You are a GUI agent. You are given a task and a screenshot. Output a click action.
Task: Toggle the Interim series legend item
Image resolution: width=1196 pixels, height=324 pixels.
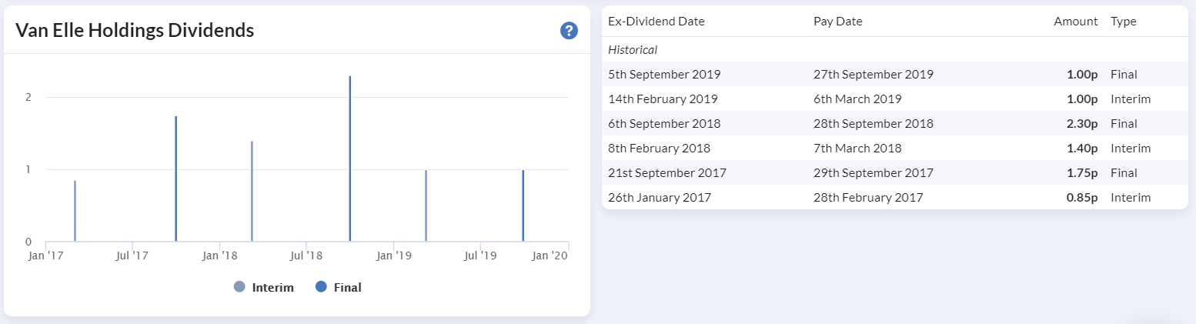pos(272,287)
